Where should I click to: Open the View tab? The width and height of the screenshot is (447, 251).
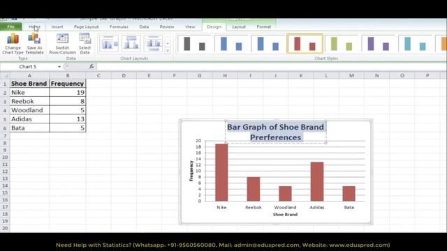click(190, 26)
